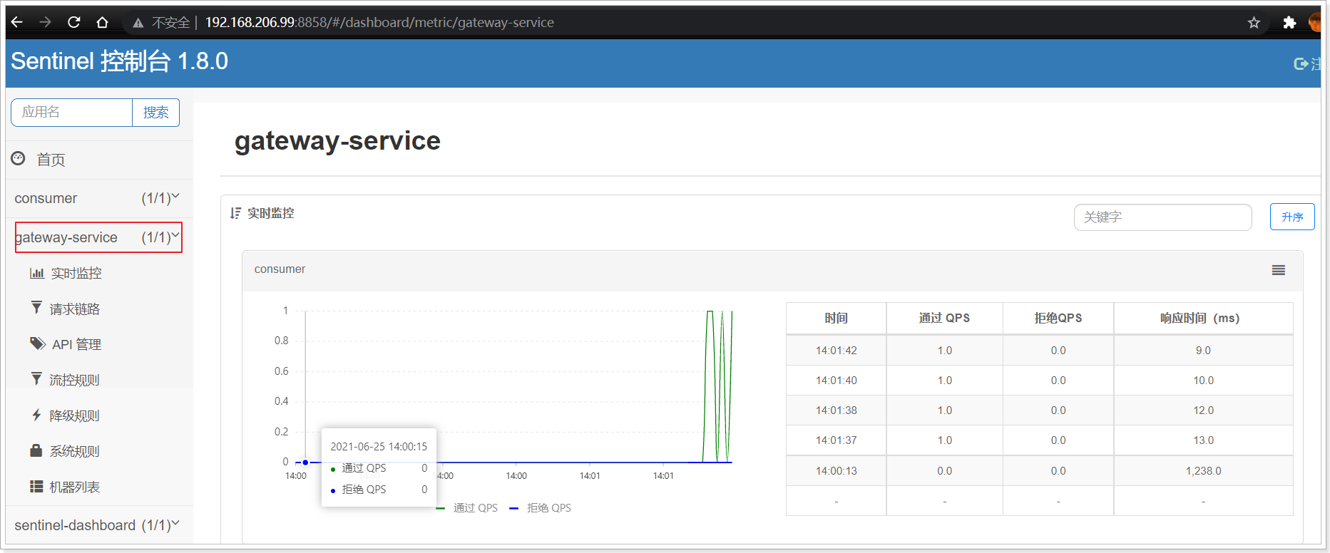The height and width of the screenshot is (553, 1330).
Task: Click Sentinel 控制台 1.8.0 title
Action: (119, 61)
